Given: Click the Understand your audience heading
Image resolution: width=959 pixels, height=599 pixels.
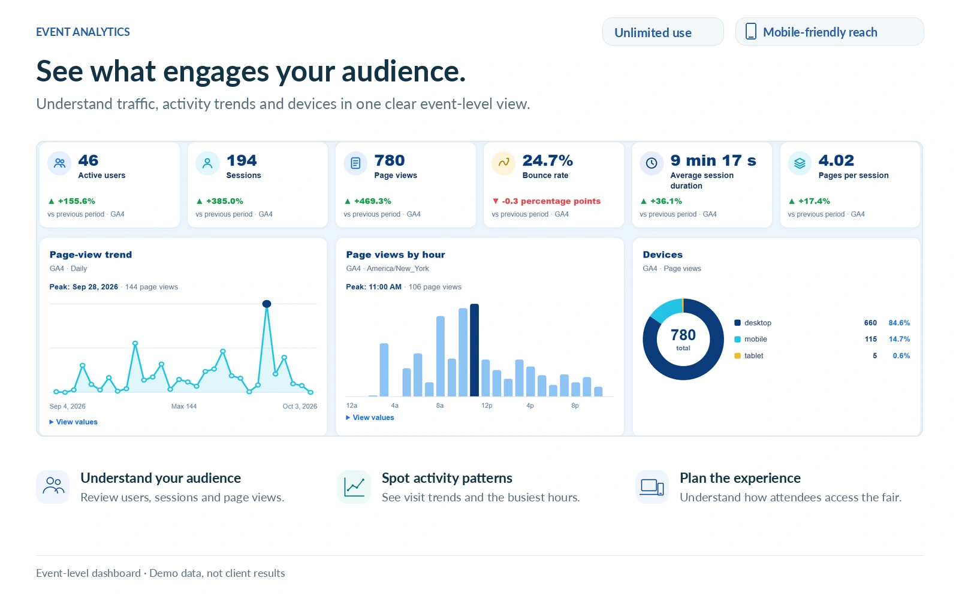Looking at the screenshot, I should pyautogui.click(x=161, y=478).
